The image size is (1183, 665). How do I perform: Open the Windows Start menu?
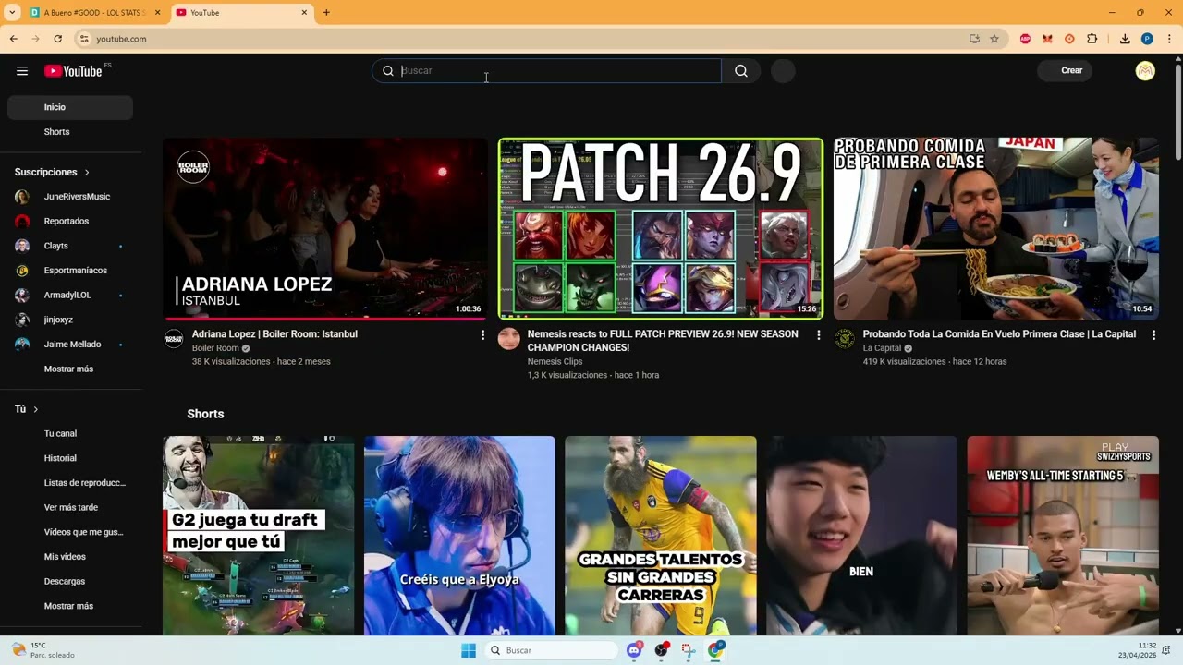pyautogui.click(x=469, y=650)
